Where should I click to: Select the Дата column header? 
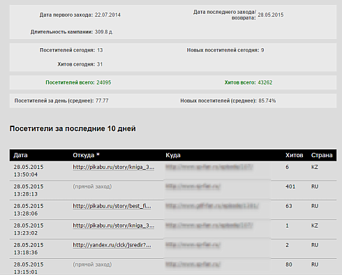(x=20, y=156)
